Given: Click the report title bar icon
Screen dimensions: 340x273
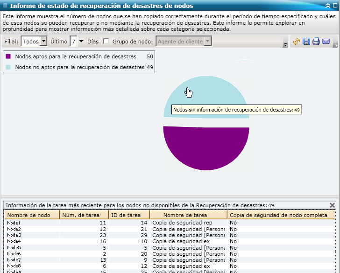Looking at the screenshot, I should pyautogui.click(x=5, y=6).
